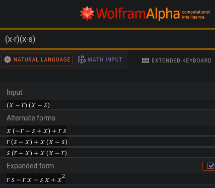Switch to Math Input mode

coord(100,59)
